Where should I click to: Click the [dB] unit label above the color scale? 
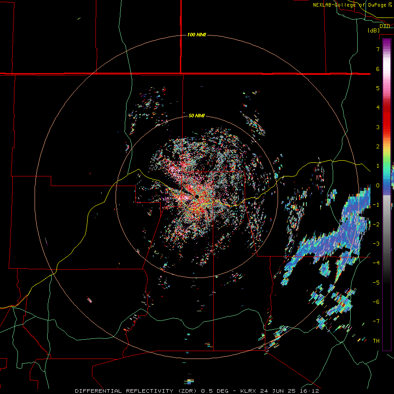374,30
